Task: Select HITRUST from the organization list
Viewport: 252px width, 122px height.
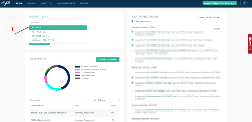Action: [x=58, y=28]
